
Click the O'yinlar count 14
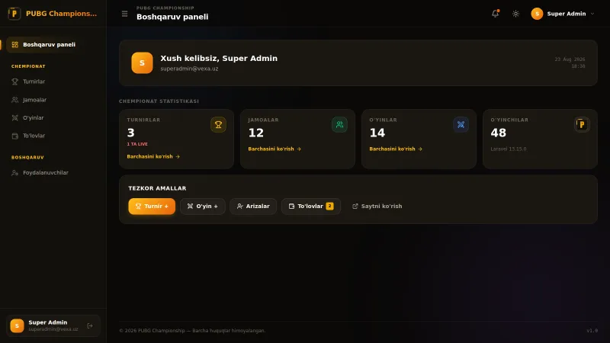point(377,133)
